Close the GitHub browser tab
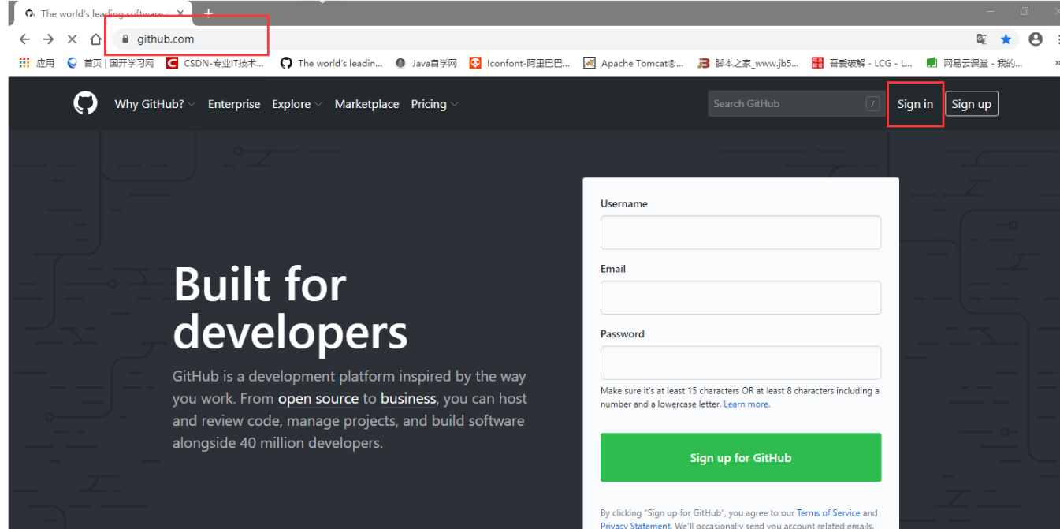This screenshot has height=529, width=1060. click(x=180, y=13)
